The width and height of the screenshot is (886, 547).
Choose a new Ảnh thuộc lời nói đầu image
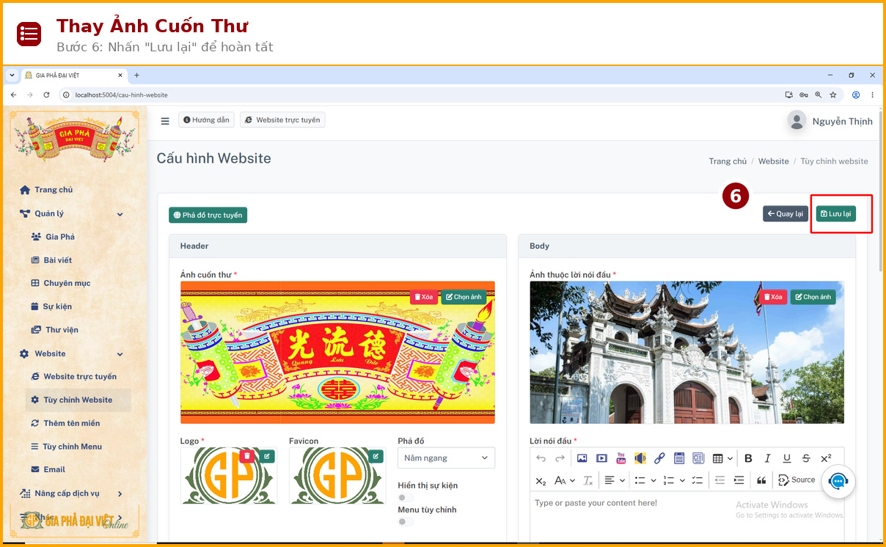[x=813, y=297]
